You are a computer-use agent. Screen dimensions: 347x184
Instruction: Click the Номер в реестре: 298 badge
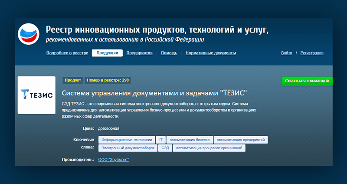click(108, 80)
